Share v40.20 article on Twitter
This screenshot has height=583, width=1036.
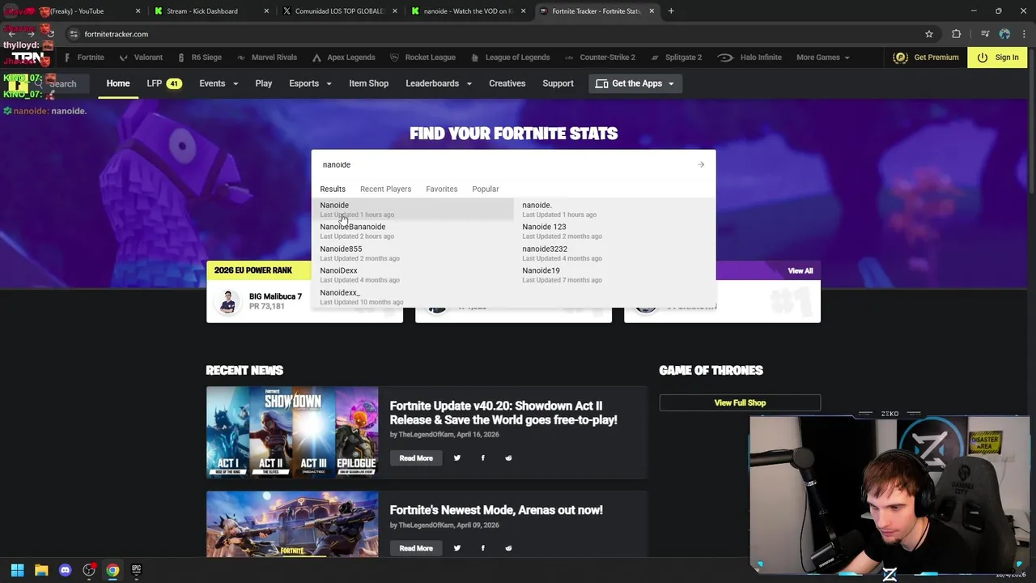(457, 458)
